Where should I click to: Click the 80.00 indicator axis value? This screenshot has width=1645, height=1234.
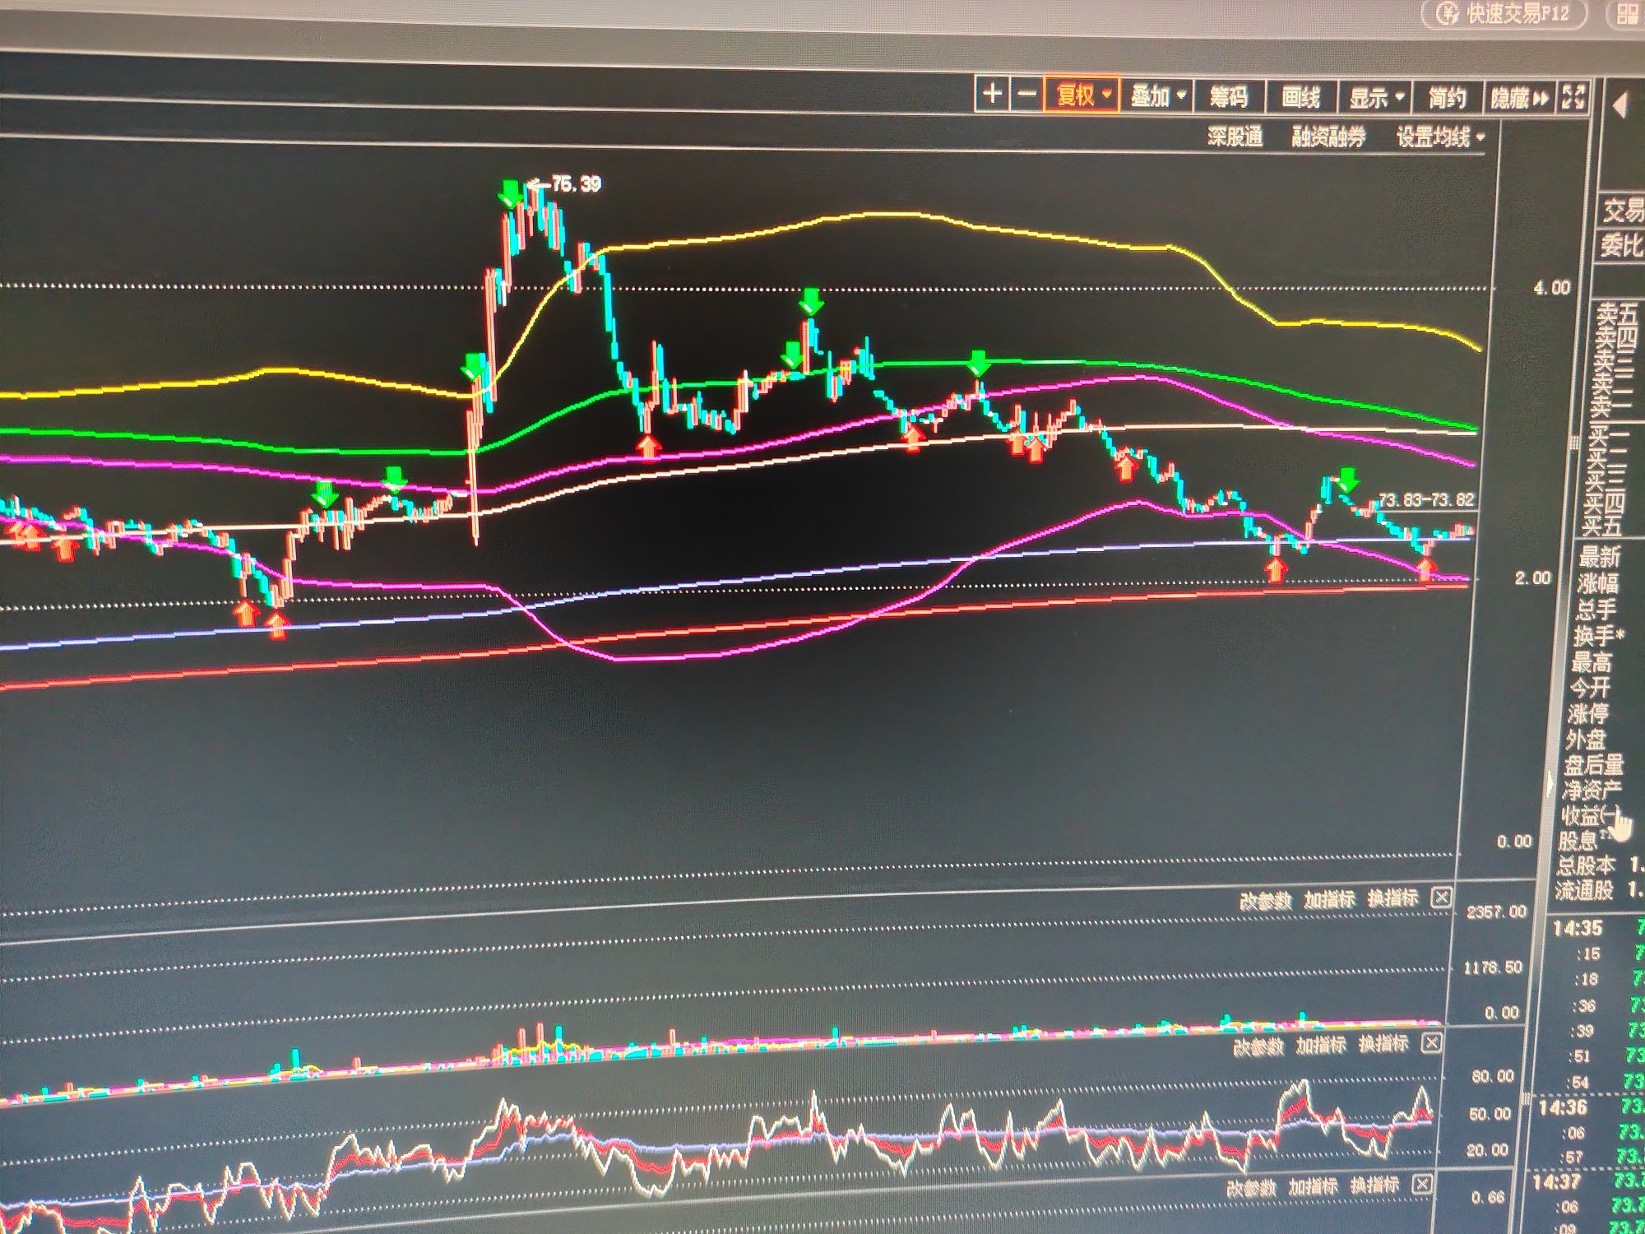(x=1492, y=1076)
